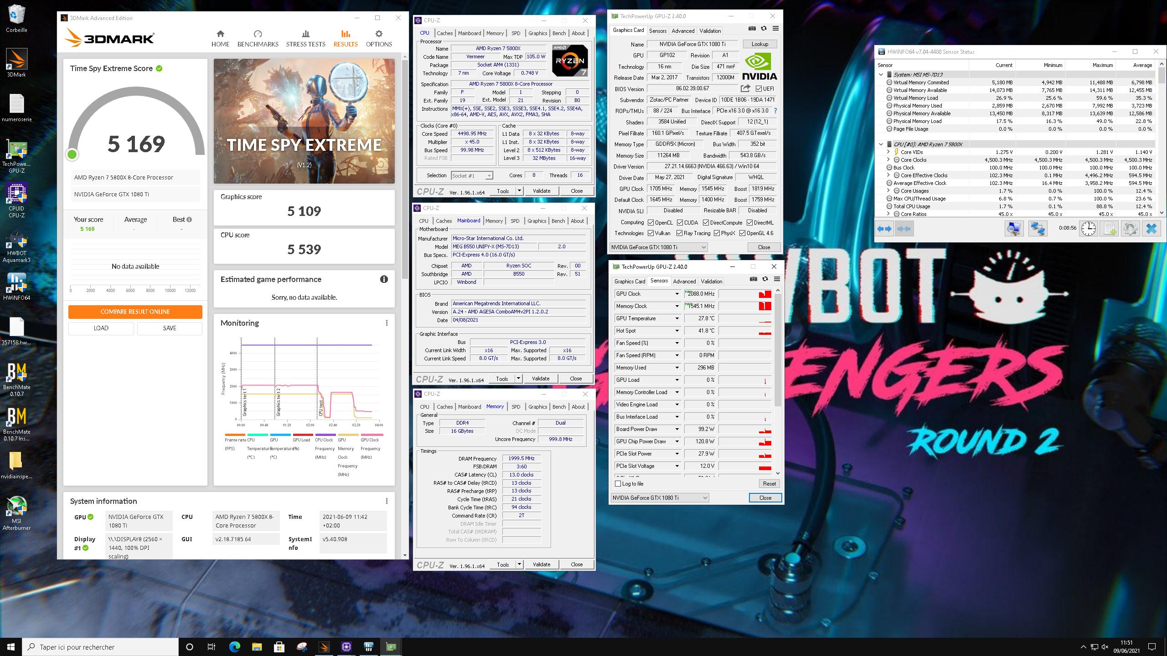Image resolution: width=1167 pixels, height=656 pixels.
Task: Click Reset button in GPU-Z Sensors
Action: [x=769, y=484]
